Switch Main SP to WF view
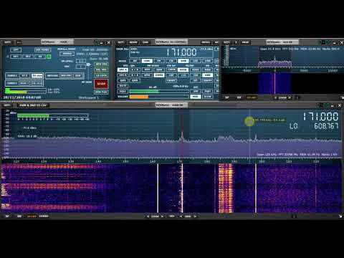Screen dimensions: 344x258 (x=19, y=216)
